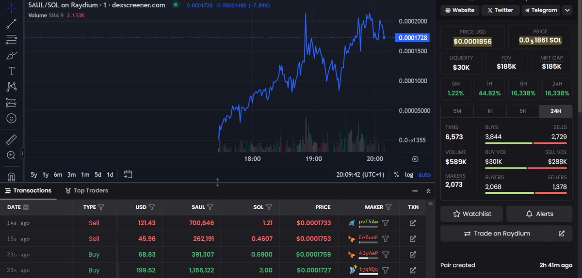Image resolution: width=582 pixels, height=278 pixels.
Task: Open the go-to-date calendar icon
Action: pyautogui.click(x=128, y=174)
